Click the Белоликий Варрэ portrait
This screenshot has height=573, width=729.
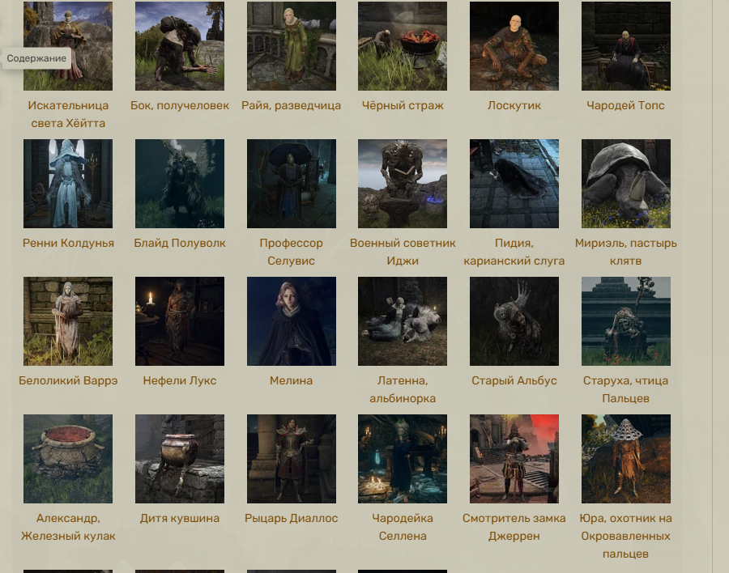[x=68, y=321]
